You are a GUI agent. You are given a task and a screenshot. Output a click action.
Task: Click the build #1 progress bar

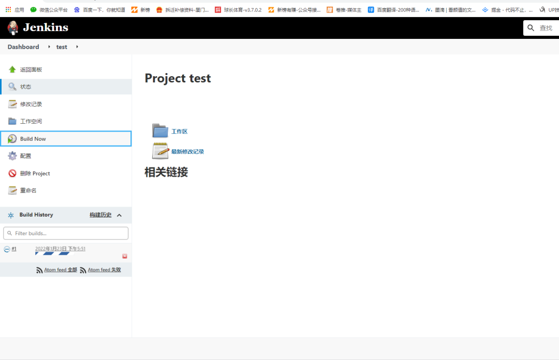[55, 254]
